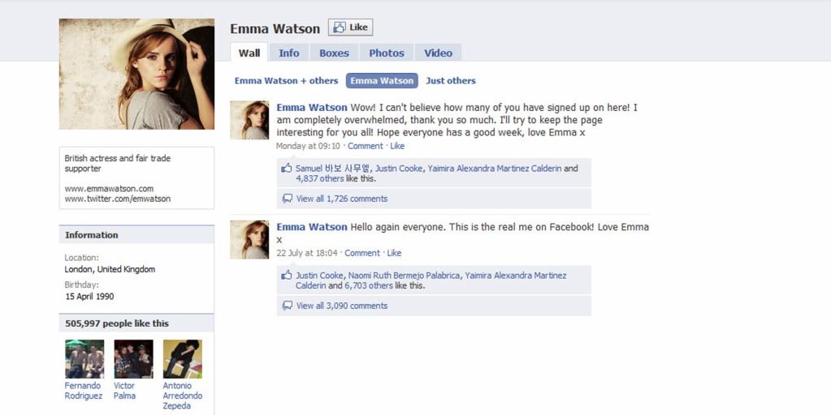Image resolution: width=831 pixels, height=415 pixels.
Task: Select the Just others wall filter
Action: point(451,81)
